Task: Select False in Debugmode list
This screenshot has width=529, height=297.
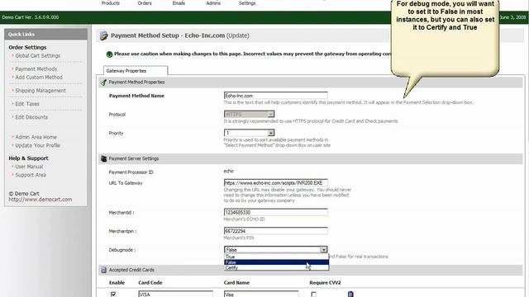Action: point(276,262)
